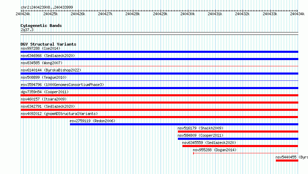Select the esv3594796 blue variant bar
Screen dimensions: 308x174
[x=159, y=88]
